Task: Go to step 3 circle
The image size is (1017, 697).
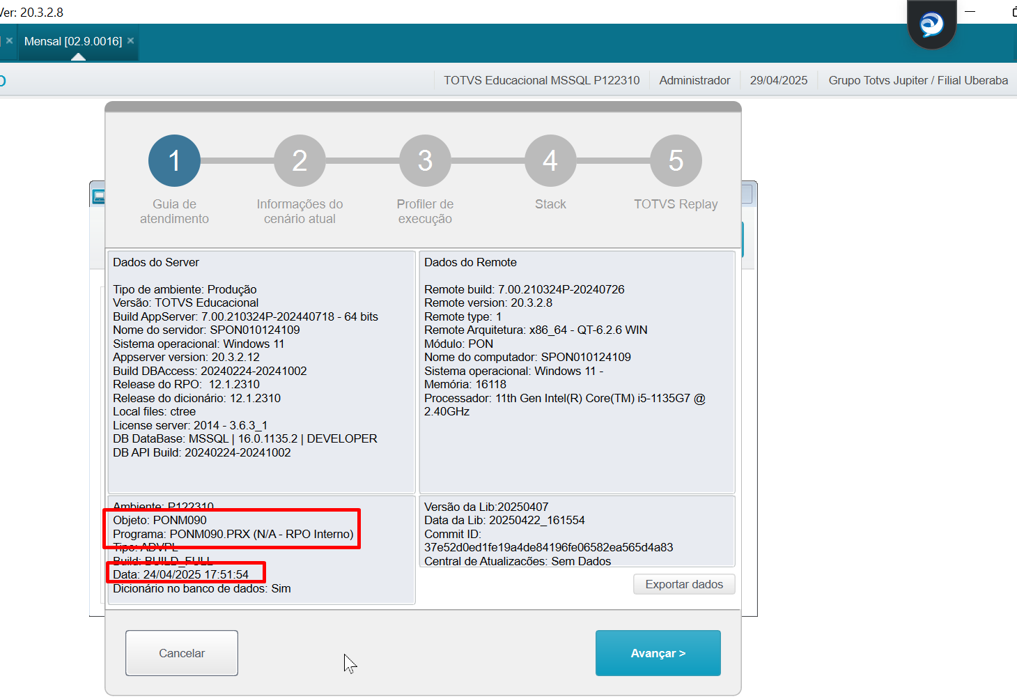Action: click(x=425, y=160)
